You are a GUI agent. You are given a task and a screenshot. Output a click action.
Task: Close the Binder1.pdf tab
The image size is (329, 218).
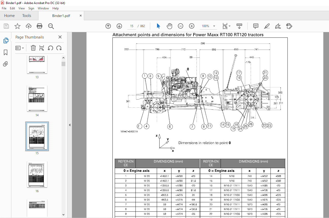click(x=81, y=16)
